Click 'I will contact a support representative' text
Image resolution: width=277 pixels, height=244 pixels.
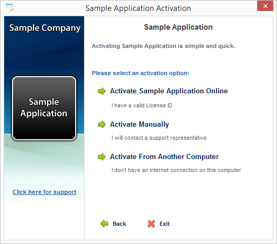159,138
